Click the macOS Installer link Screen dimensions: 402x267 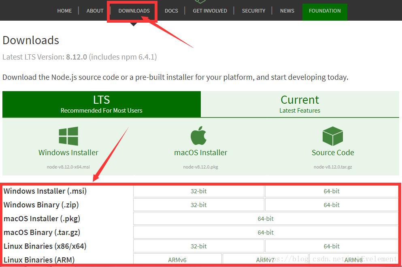pos(200,153)
